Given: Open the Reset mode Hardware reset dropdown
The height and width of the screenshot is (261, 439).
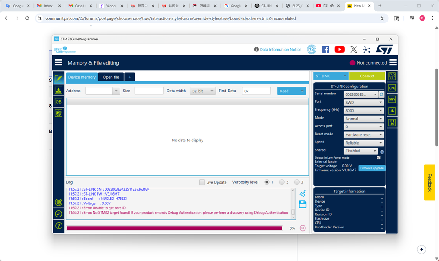Looking at the screenshot, I should point(364,135).
